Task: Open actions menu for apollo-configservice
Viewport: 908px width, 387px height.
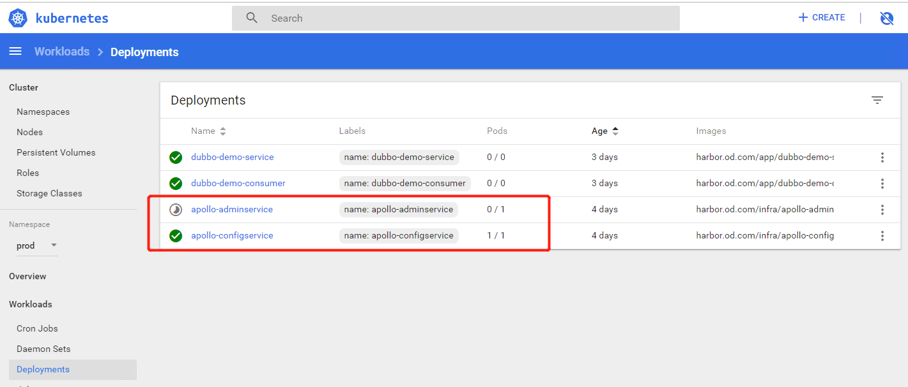Action: (x=882, y=236)
